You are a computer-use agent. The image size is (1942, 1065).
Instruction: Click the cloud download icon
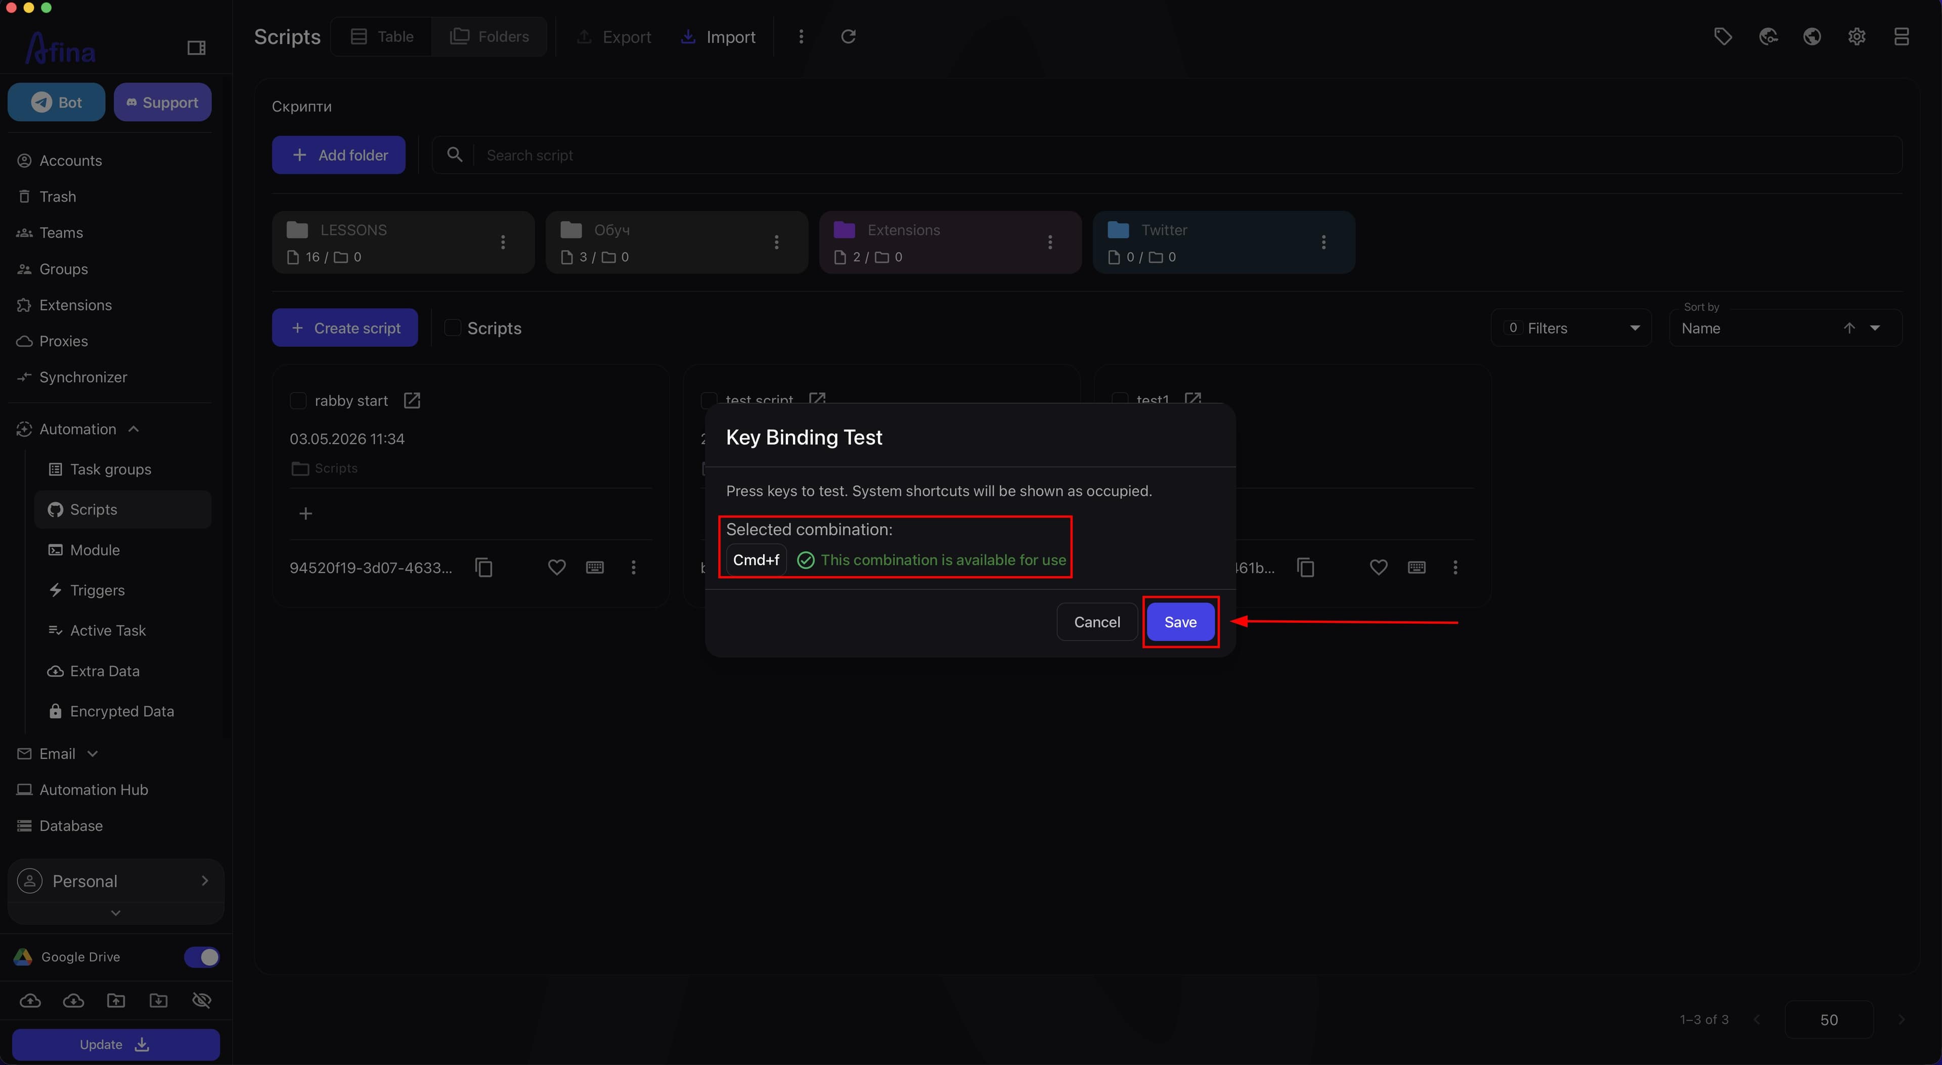click(x=73, y=1001)
